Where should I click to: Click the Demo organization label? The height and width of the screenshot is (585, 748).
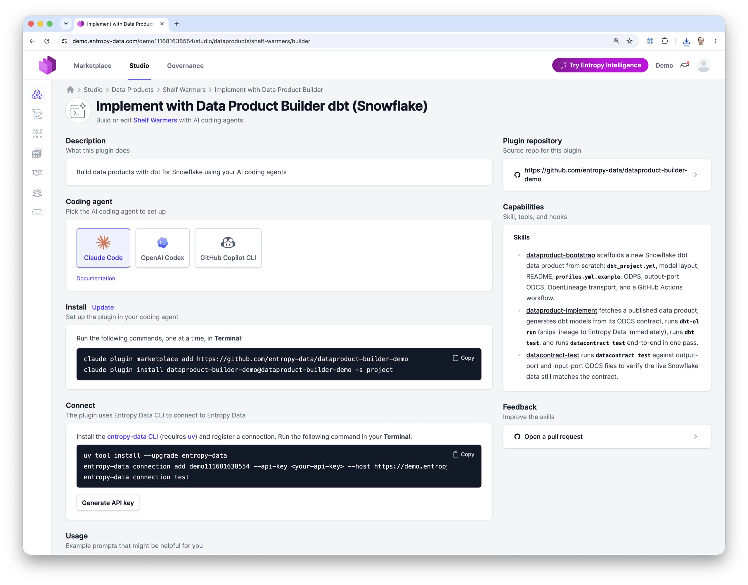tap(664, 65)
